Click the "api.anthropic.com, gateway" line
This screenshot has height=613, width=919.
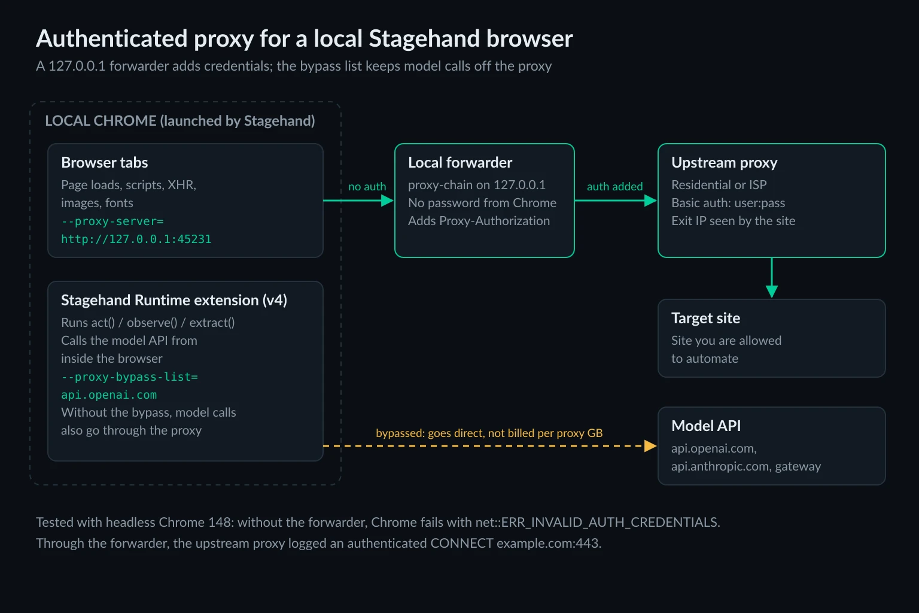pos(746,466)
